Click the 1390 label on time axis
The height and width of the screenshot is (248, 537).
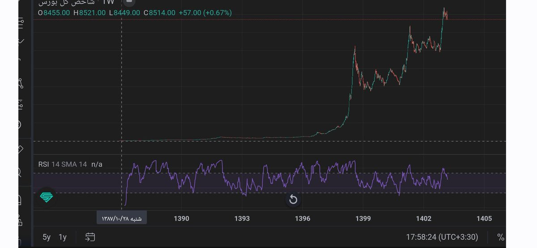point(182,218)
